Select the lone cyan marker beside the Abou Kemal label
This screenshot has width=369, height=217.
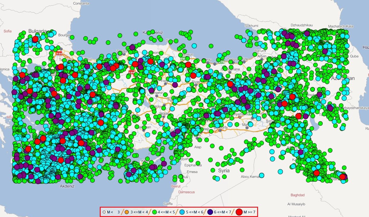point(262,175)
